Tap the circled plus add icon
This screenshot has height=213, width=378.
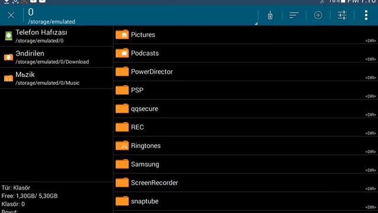(318, 15)
